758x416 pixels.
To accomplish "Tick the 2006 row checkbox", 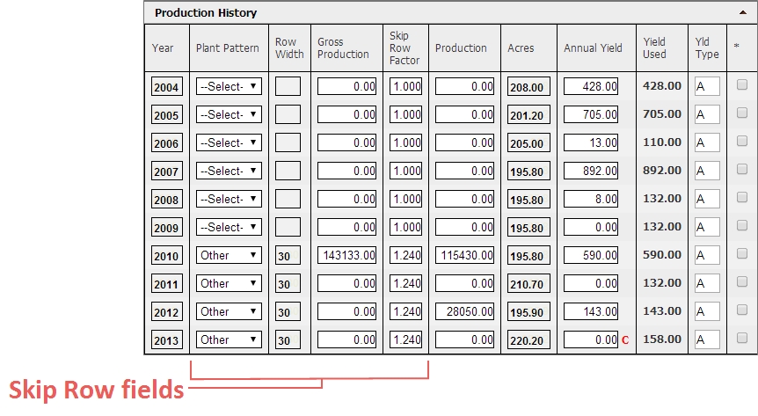I will [741, 141].
